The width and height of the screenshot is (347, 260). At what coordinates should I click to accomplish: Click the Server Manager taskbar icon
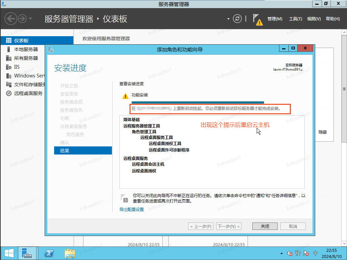27,253
